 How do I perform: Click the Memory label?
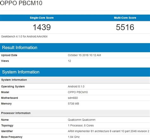[x=6, y=104]
